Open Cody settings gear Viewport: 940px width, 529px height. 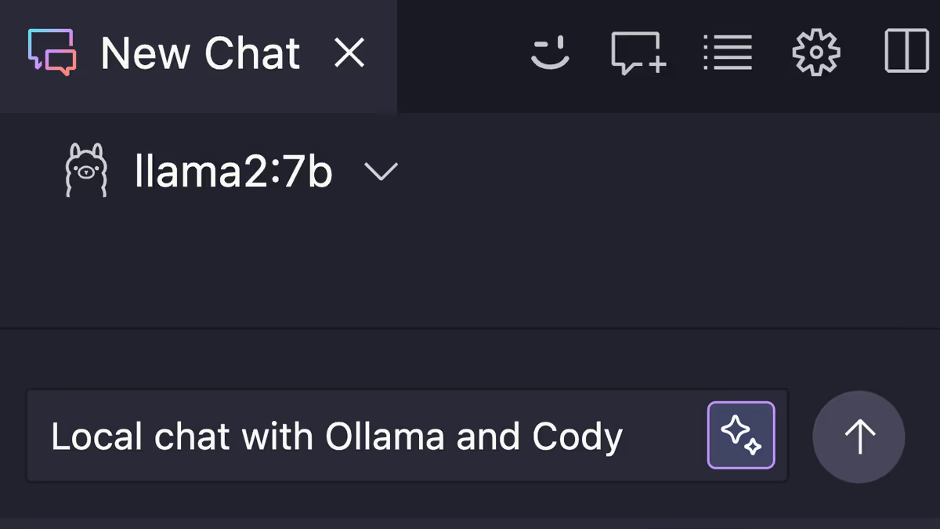pos(815,53)
